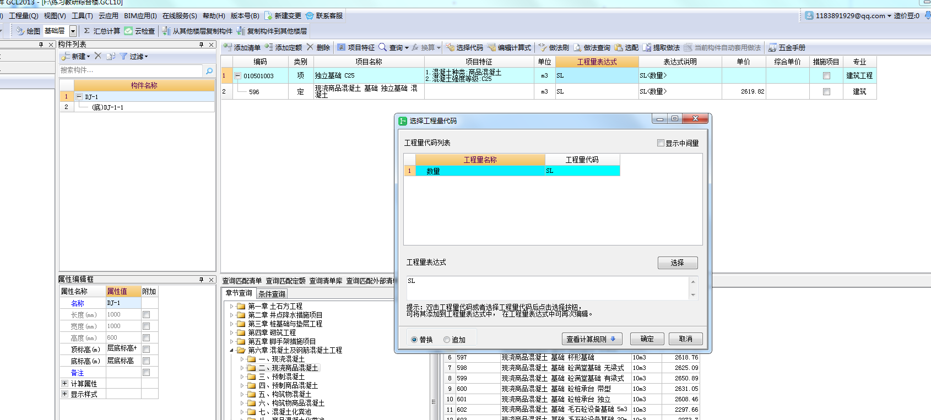Open 联系客服 support icon
The image size is (931, 420).
pyautogui.click(x=310, y=15)
